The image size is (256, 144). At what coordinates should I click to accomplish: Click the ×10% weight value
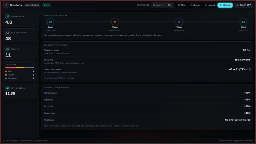pos(247,113)
